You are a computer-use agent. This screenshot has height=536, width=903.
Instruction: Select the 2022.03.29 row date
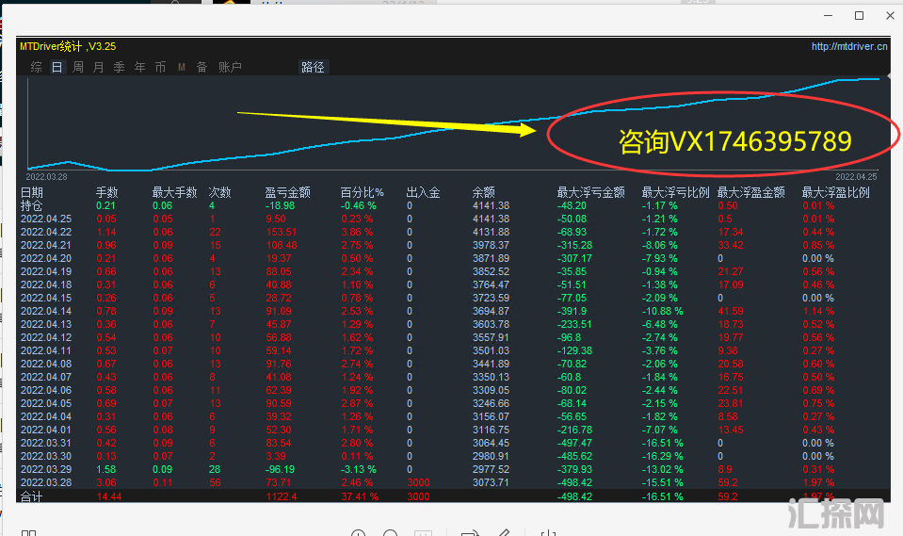coord(46,469)
